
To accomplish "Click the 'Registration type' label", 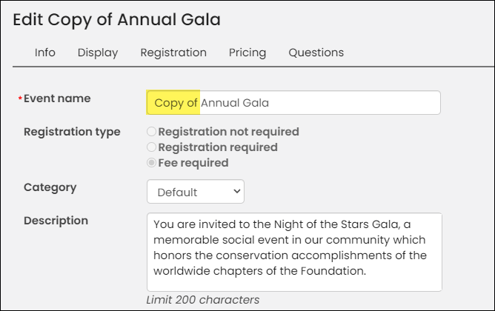I will coord(72,132).
